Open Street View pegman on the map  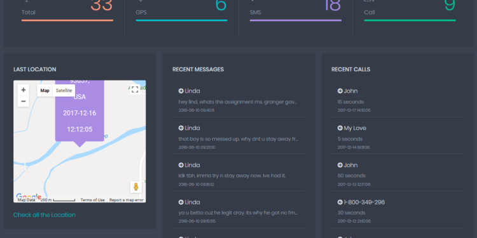(136, 187)
